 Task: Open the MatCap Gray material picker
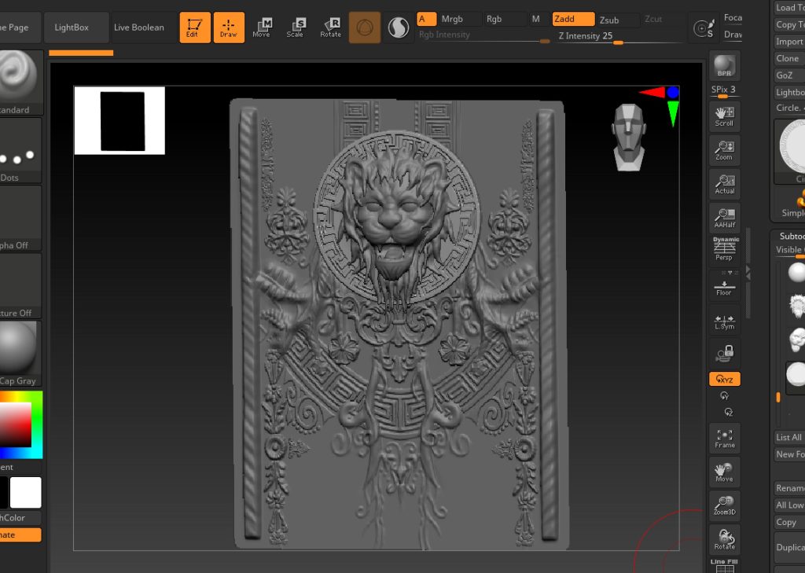click(x=20, y=354)
